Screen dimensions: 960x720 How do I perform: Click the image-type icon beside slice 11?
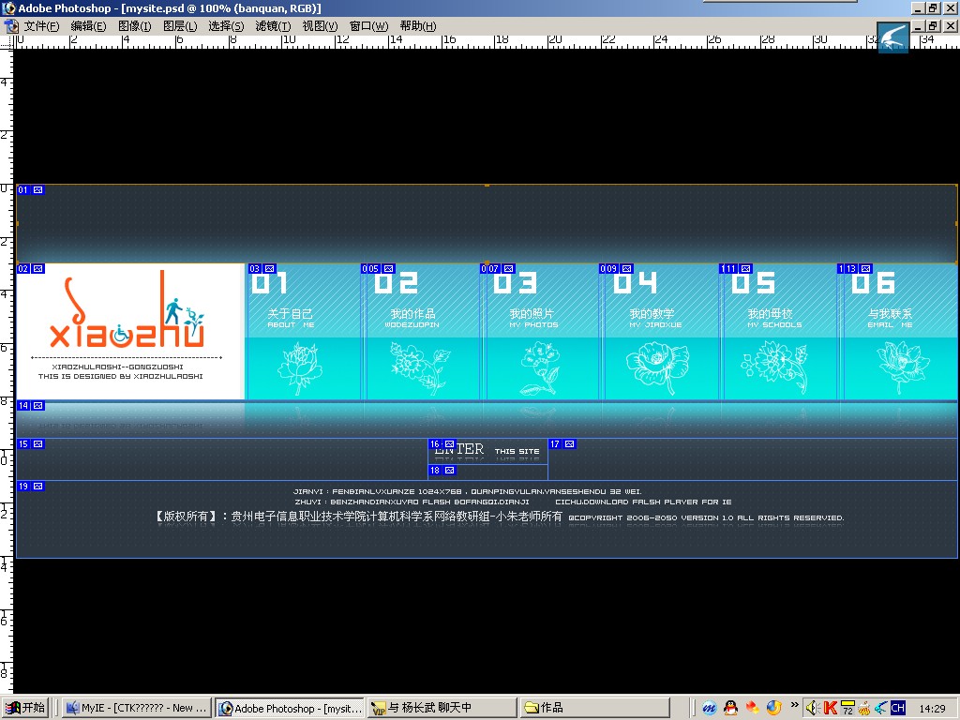[745, 268]
